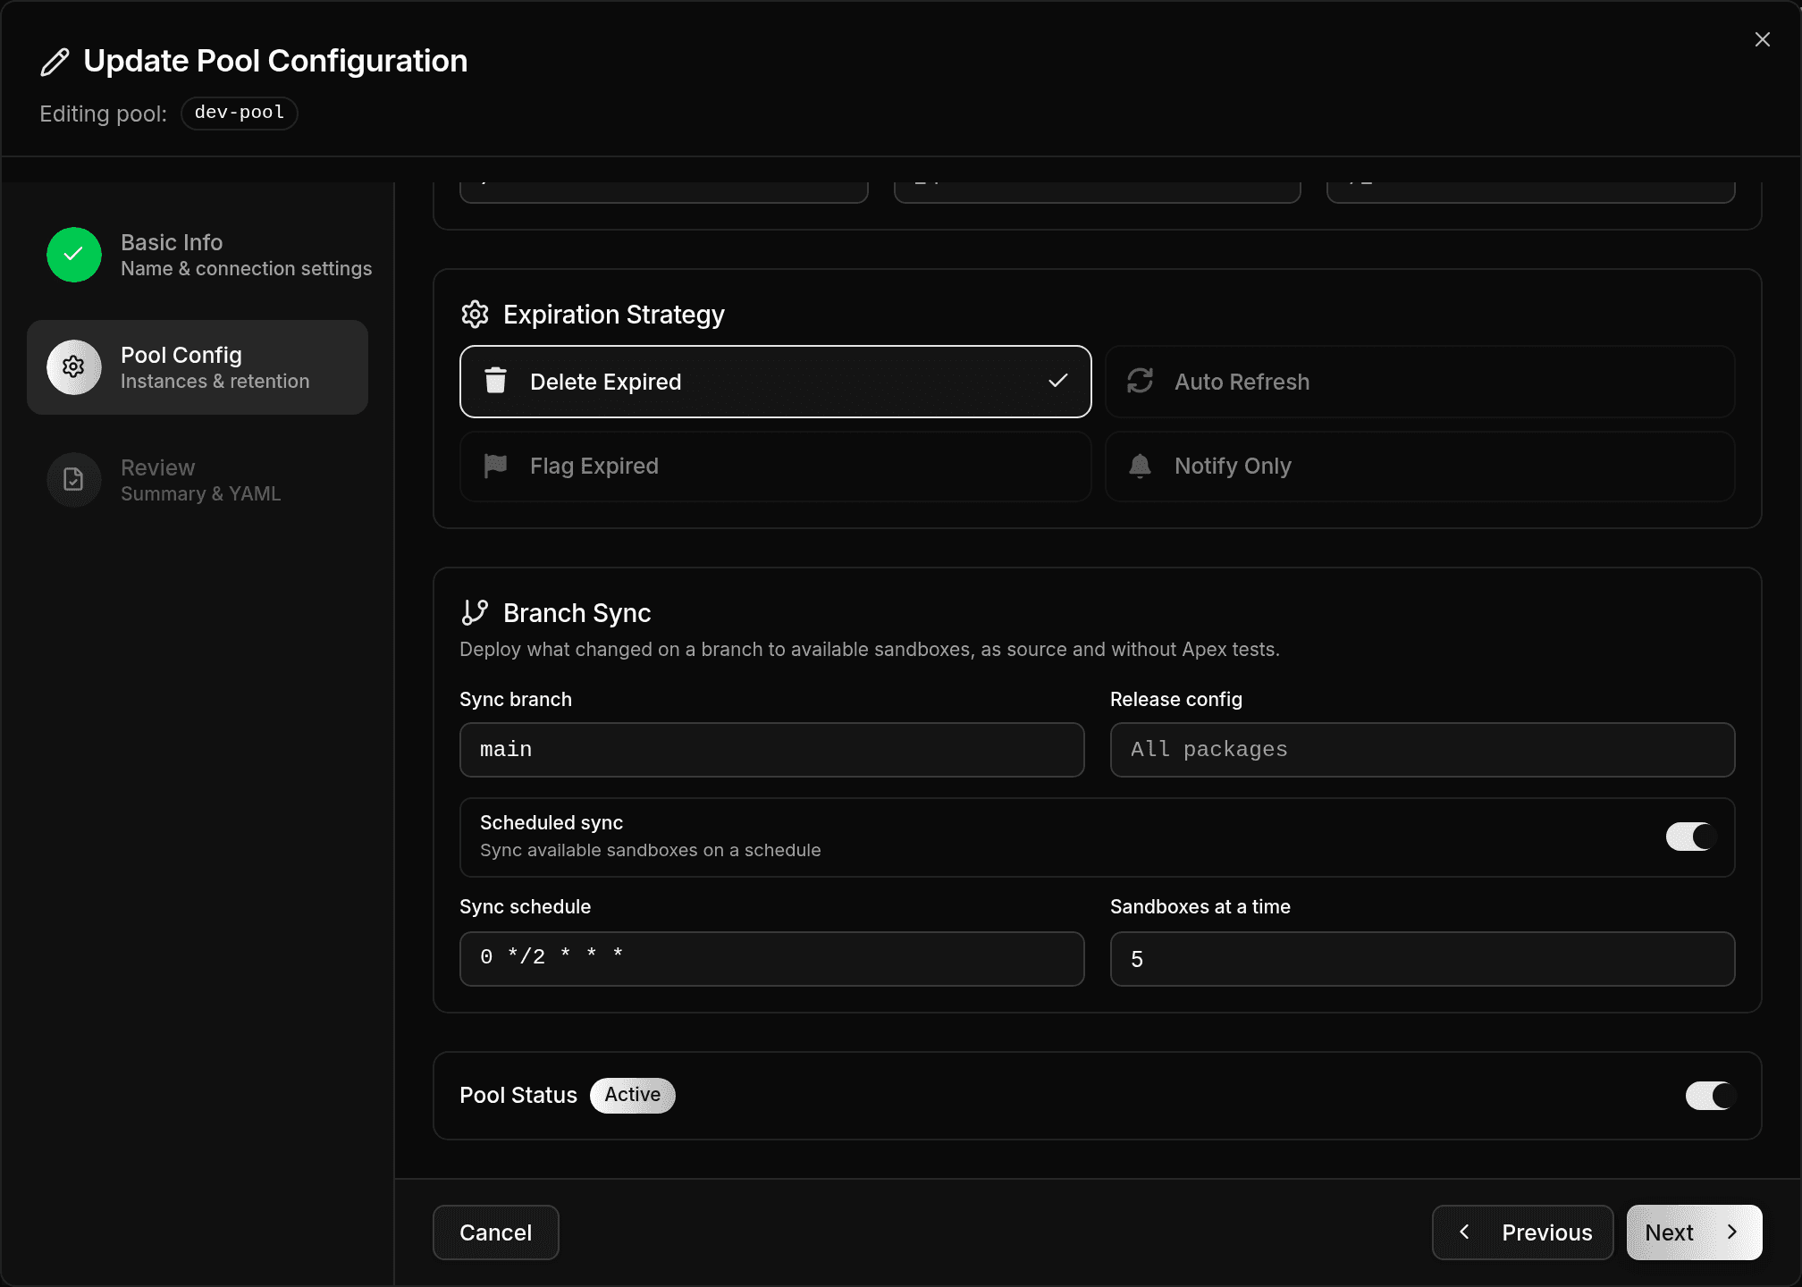Click the Release config All packages field

click(x=1422, y=750)
